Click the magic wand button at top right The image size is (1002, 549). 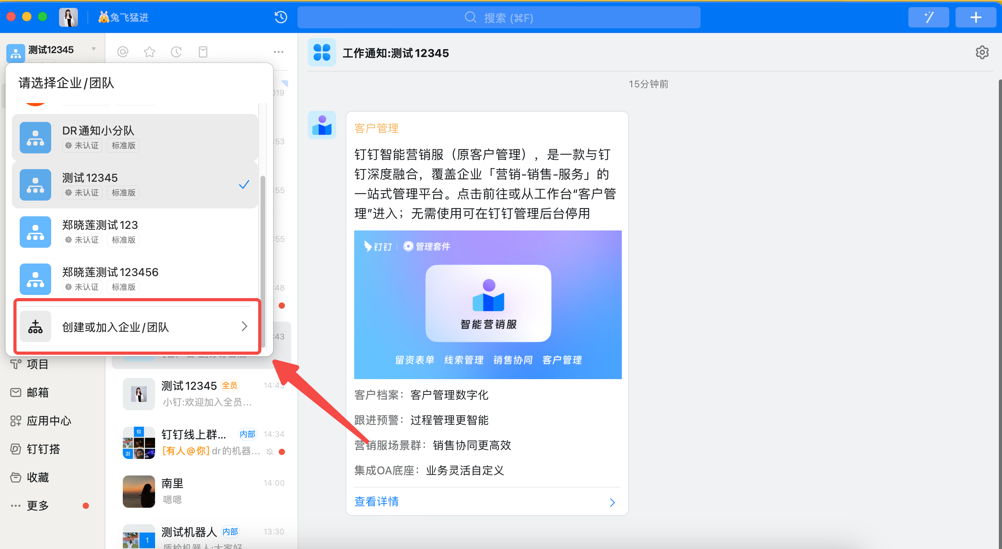[x=928, y=17]
